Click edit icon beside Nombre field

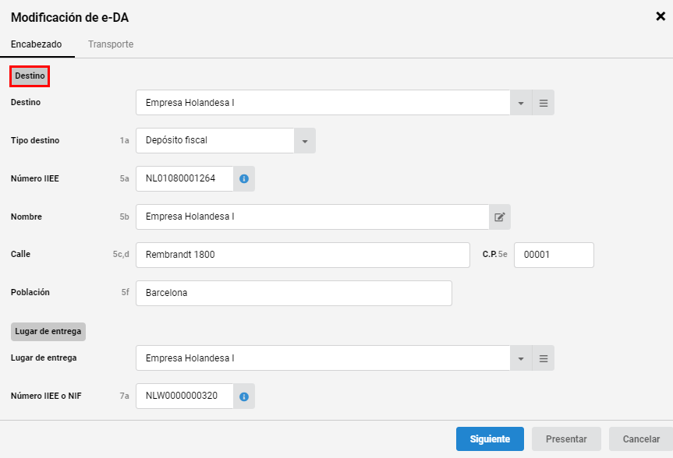click(500, 217)
